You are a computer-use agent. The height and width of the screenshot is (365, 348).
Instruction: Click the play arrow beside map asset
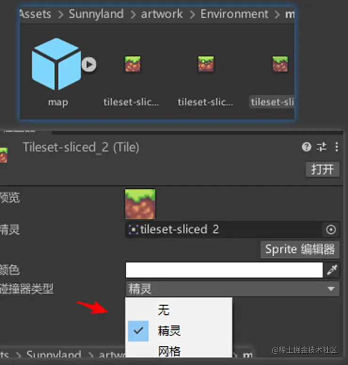point(89,64)
